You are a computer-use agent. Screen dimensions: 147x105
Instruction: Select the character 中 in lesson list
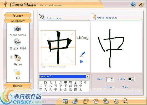pos(65,82)
